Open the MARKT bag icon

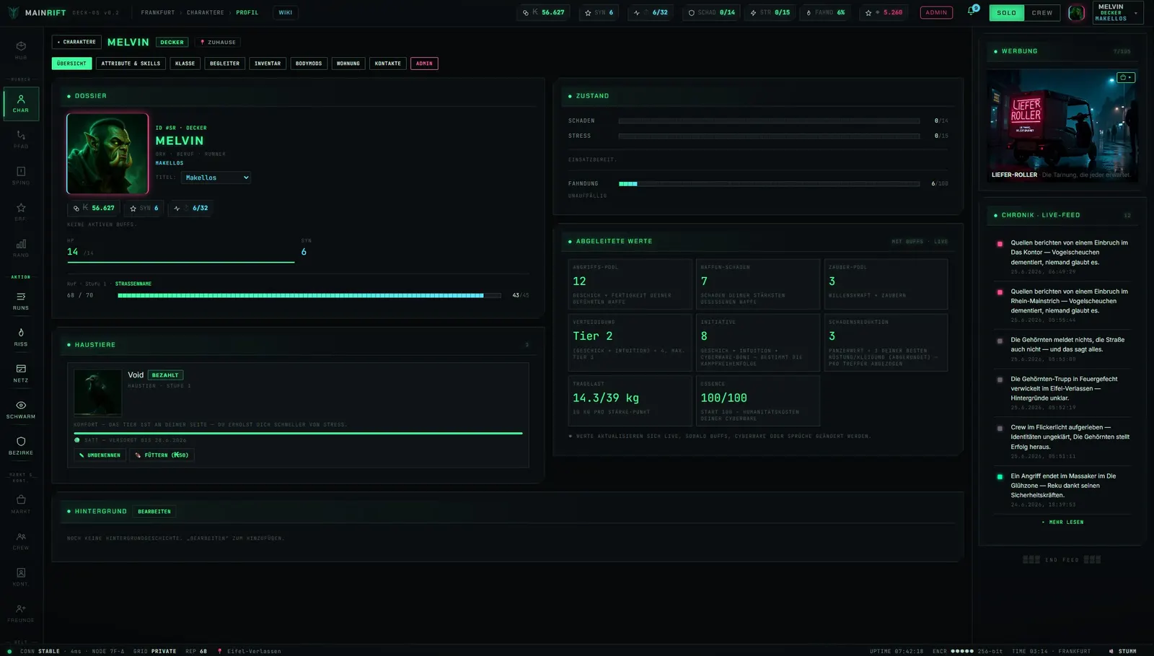point(21,504)
